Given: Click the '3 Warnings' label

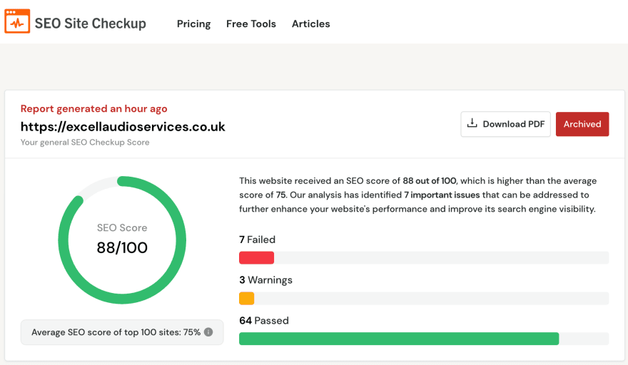Looking at the screenshot, I should pyautogui.click(x=265, y=280).
